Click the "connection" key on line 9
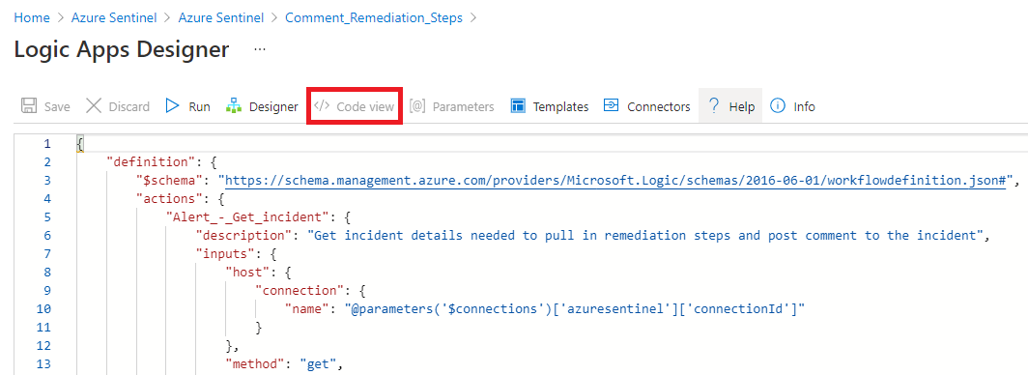1028x375 pixels. click(299, 290)
